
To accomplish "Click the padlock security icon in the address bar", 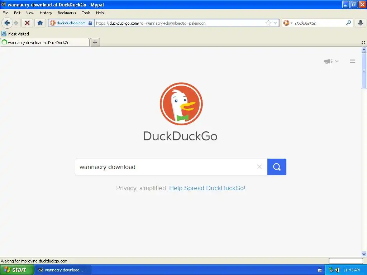I will point(90,23).
